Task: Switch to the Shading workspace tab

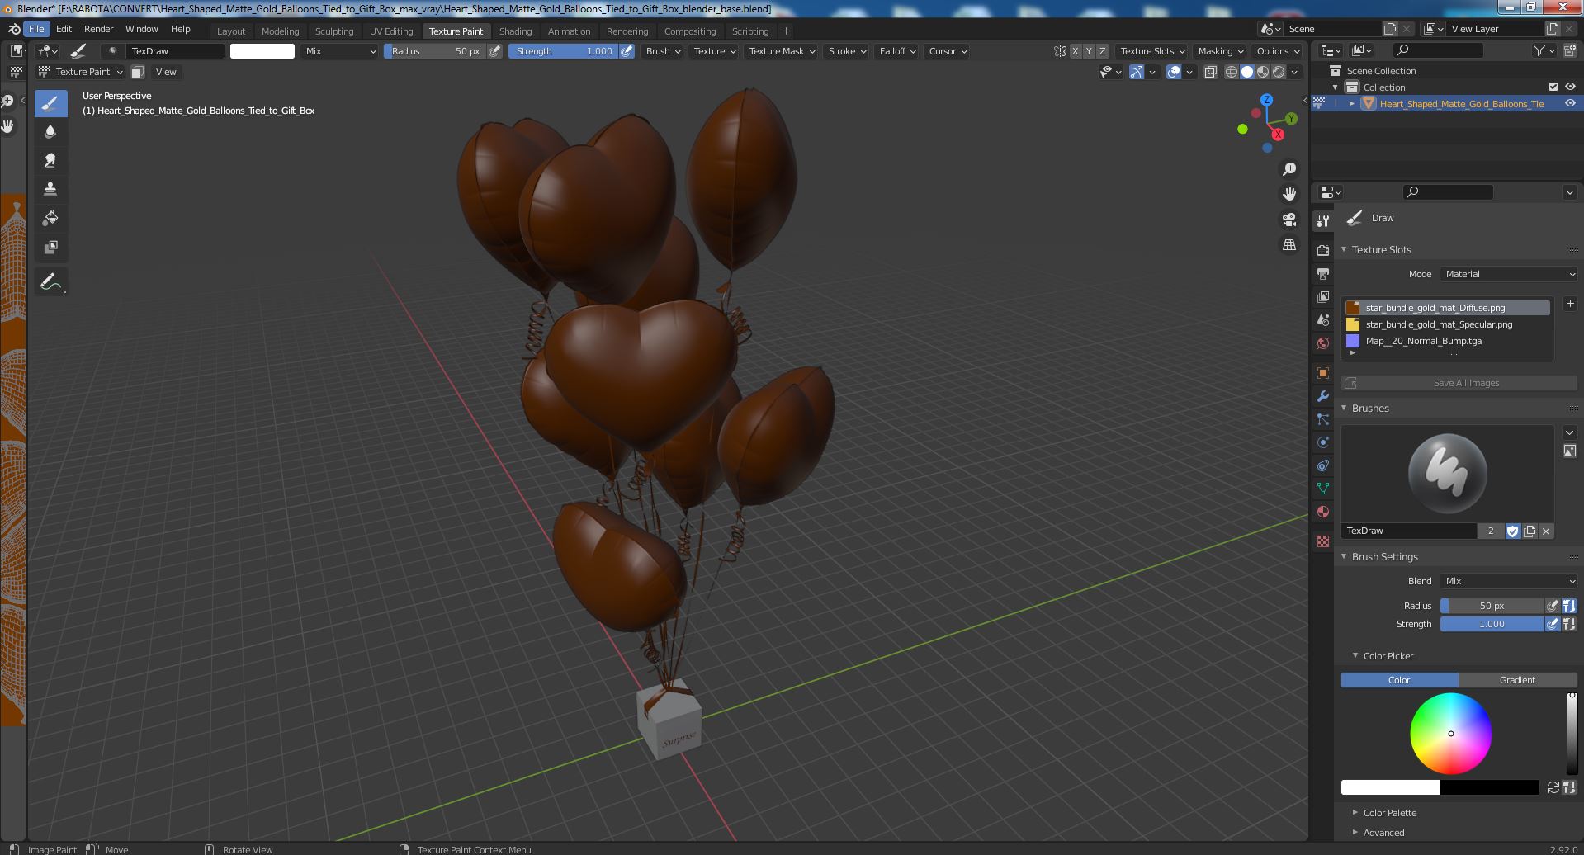Action: tap(515, 31)
